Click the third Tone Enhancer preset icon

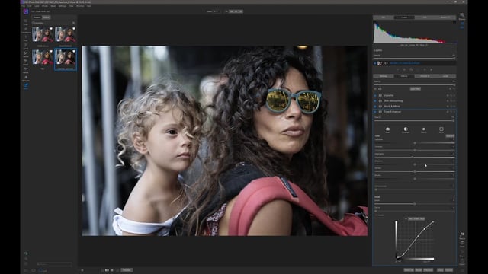[424, 129]
